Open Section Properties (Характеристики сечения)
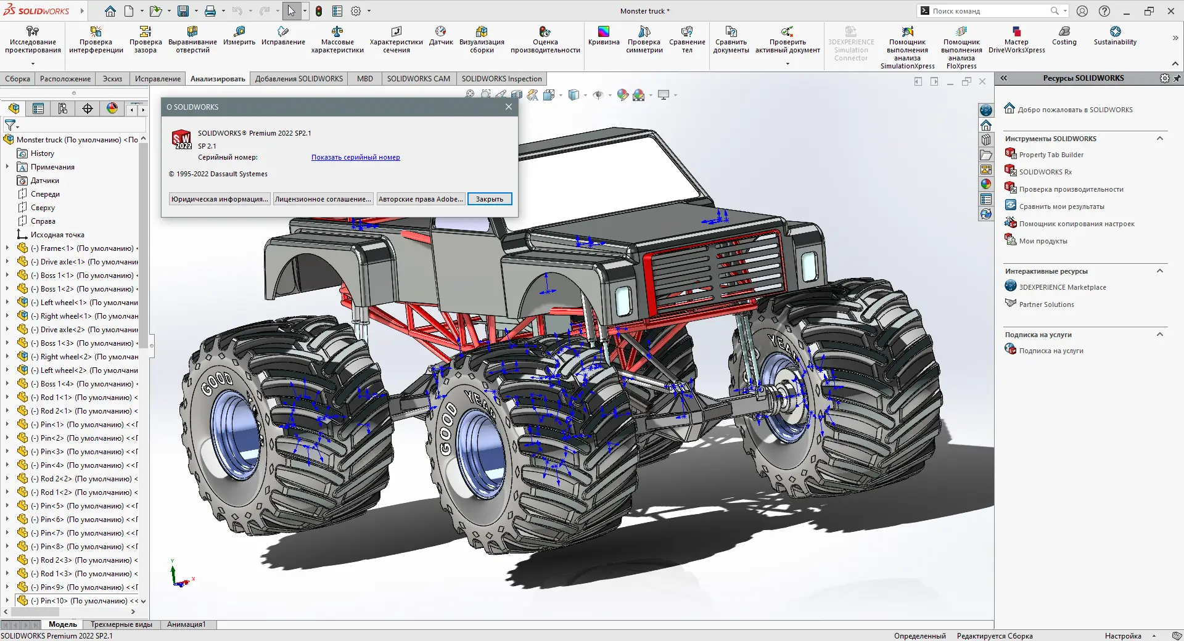 396,39
